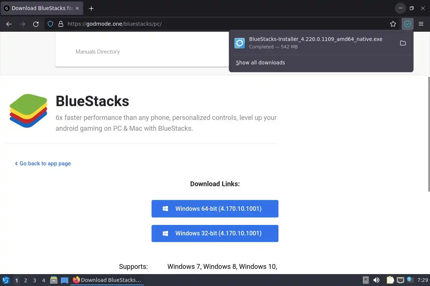Click the forward navigation arrow
This screenshot has height=286, width=430.
coord(22,24)
